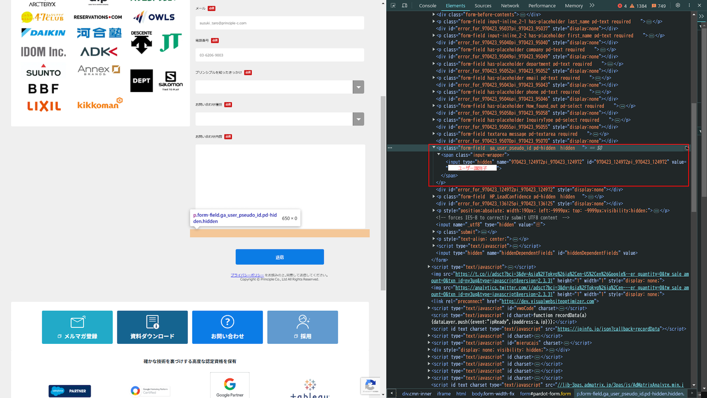Click the blue 送信 submit button
707x398 pixels.
[280, 257]
